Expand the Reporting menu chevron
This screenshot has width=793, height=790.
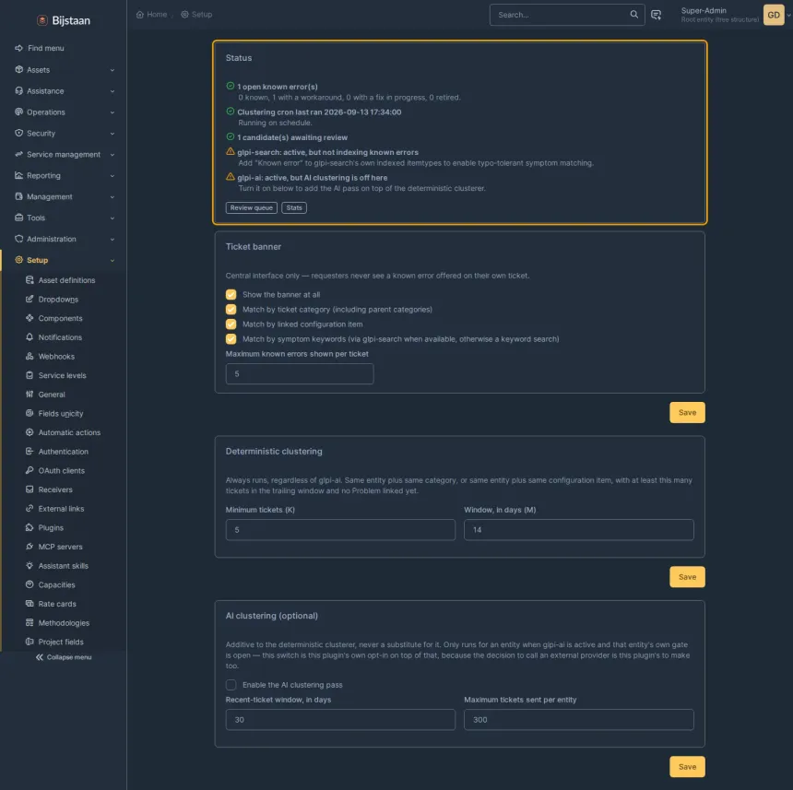pos(112,176)
